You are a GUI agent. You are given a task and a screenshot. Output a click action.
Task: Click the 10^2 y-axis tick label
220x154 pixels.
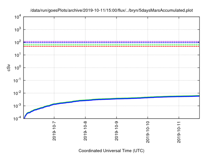(18, 42)
